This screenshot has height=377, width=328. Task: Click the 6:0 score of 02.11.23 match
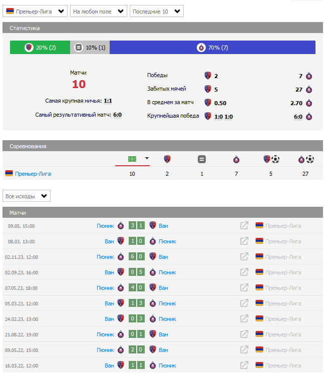(137, 257)
